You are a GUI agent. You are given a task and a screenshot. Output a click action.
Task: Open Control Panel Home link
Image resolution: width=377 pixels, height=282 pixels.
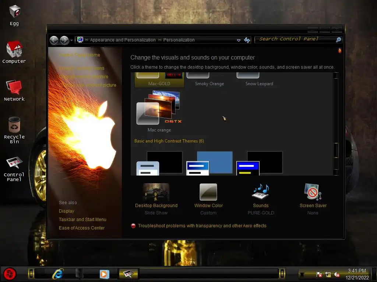(x=80, y=55)
